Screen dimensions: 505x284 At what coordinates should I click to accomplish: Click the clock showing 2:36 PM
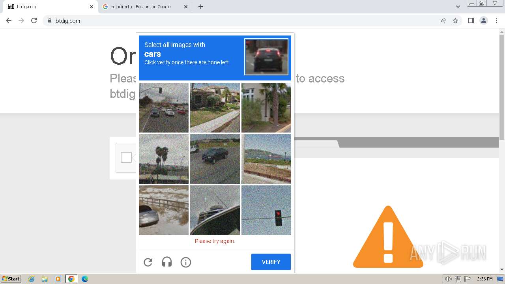pyautogui.click(x=484, y=279)
